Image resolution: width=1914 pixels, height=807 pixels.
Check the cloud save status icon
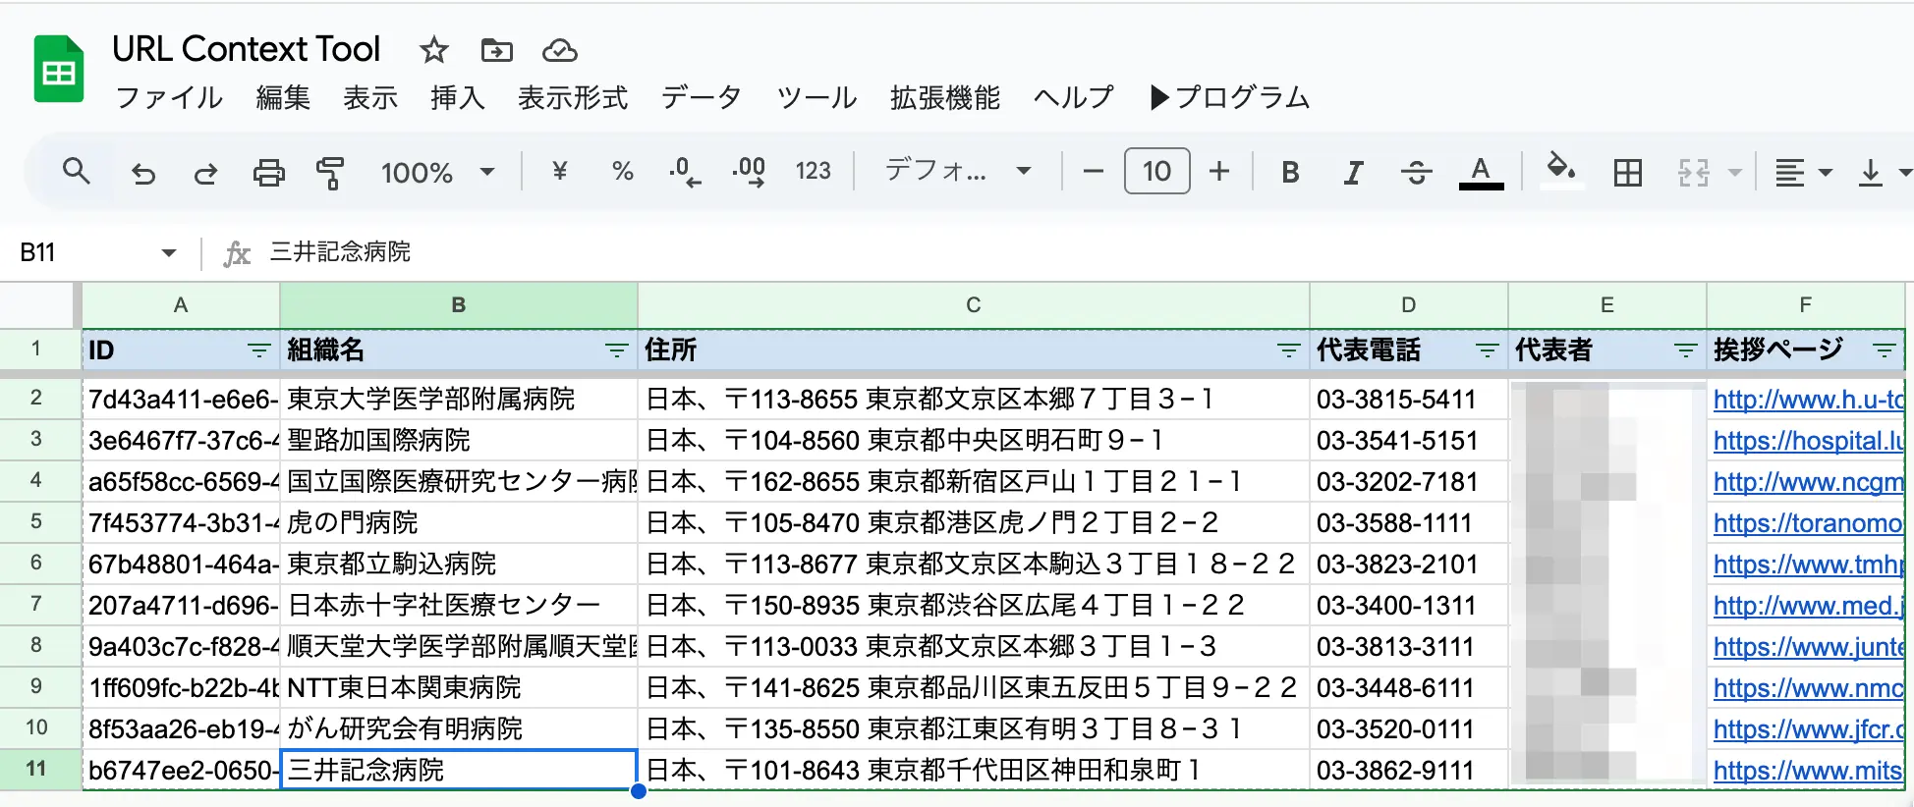point(559,50)
